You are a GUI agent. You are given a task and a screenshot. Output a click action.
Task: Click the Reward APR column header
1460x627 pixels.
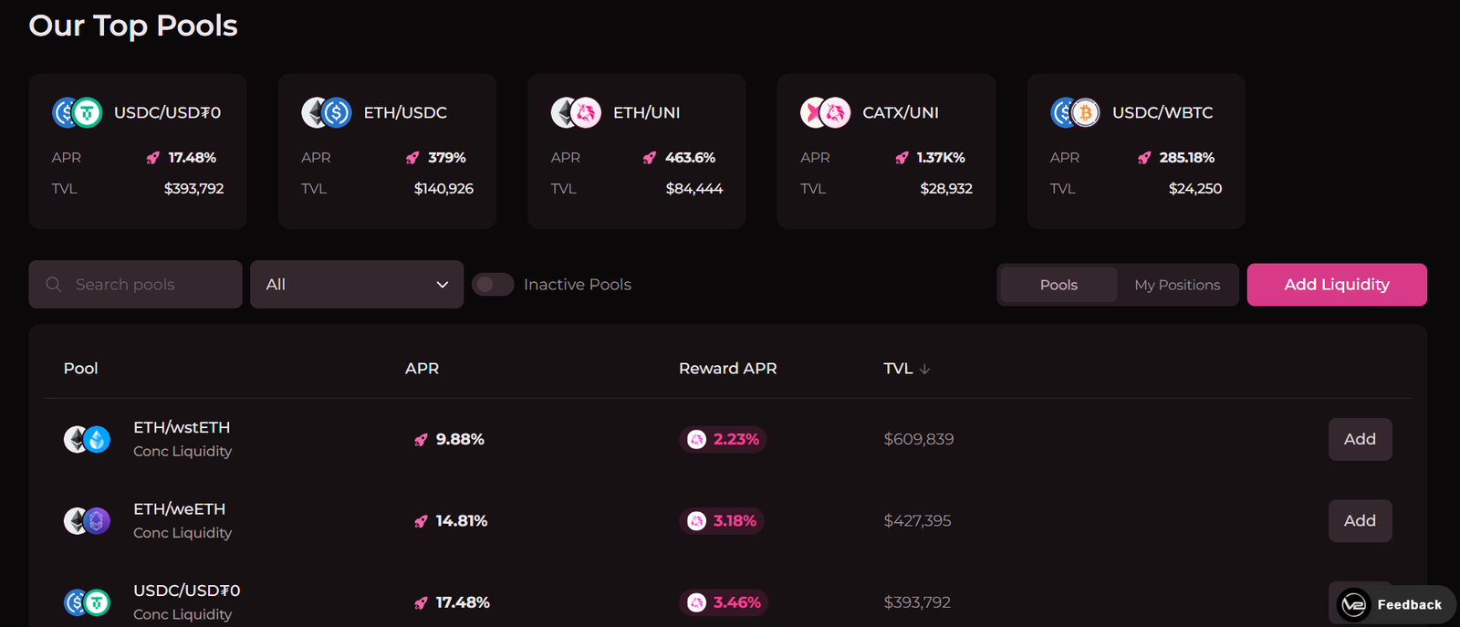coord(727,369)
